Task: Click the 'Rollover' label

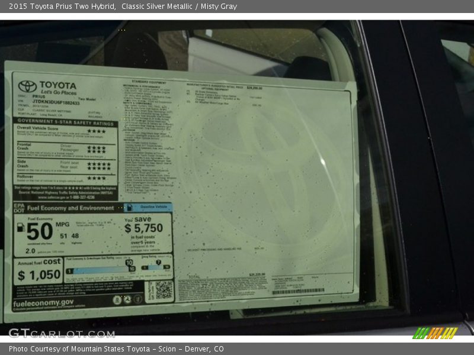Action: pyautogui.click(x=25, y=176)
